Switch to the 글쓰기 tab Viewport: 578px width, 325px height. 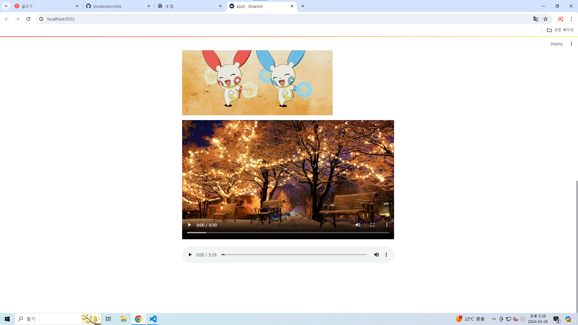coord(45,6)
